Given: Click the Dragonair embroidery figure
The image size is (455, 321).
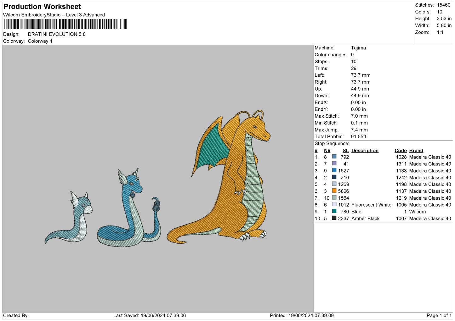Looking at the screenshot, I should 129,208.
